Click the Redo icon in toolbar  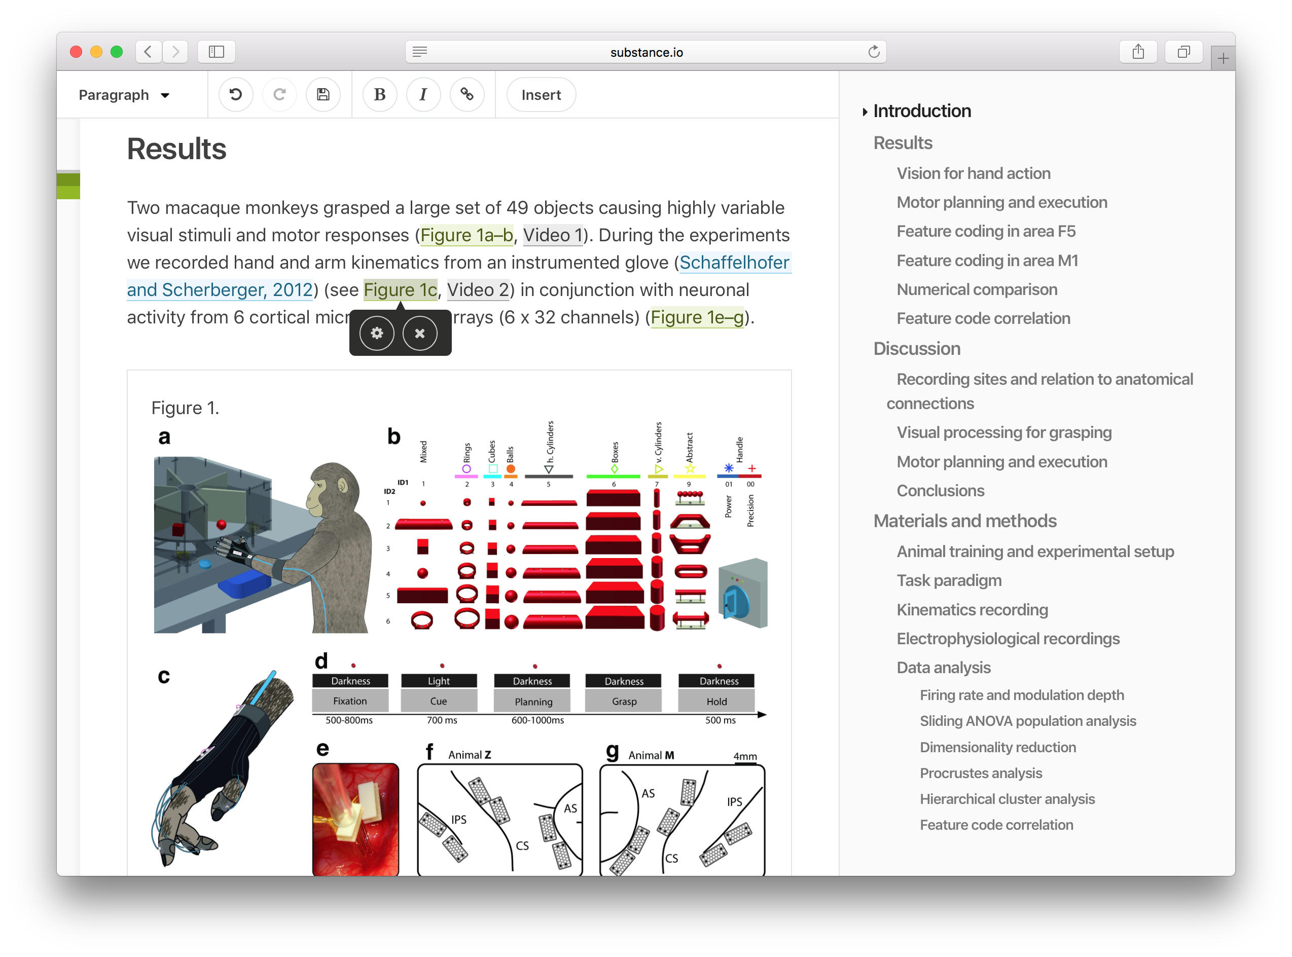pyautogui.click(x=279, y=94)
